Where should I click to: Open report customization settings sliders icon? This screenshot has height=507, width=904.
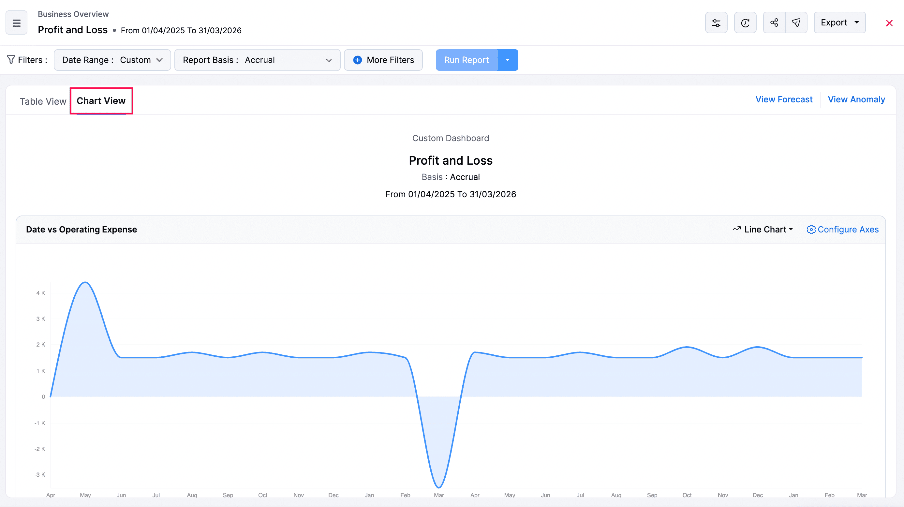point(716,22)
